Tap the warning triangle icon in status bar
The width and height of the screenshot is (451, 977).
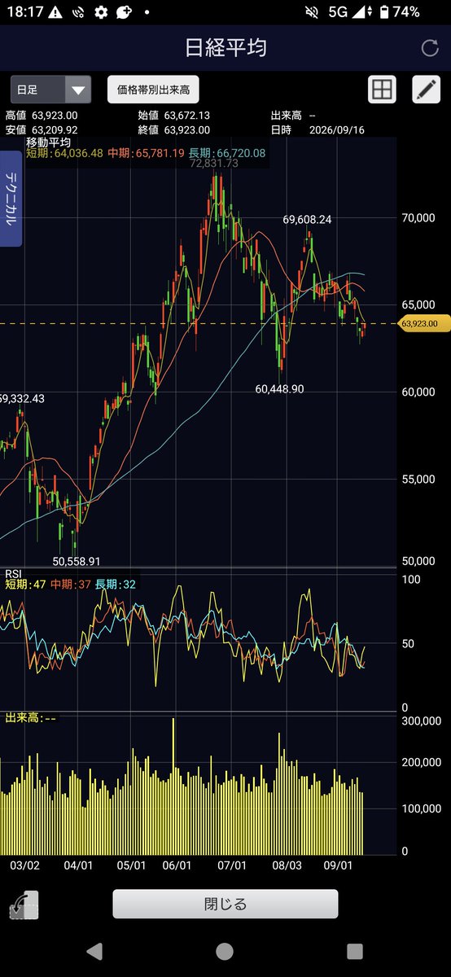tap(54, 12)
